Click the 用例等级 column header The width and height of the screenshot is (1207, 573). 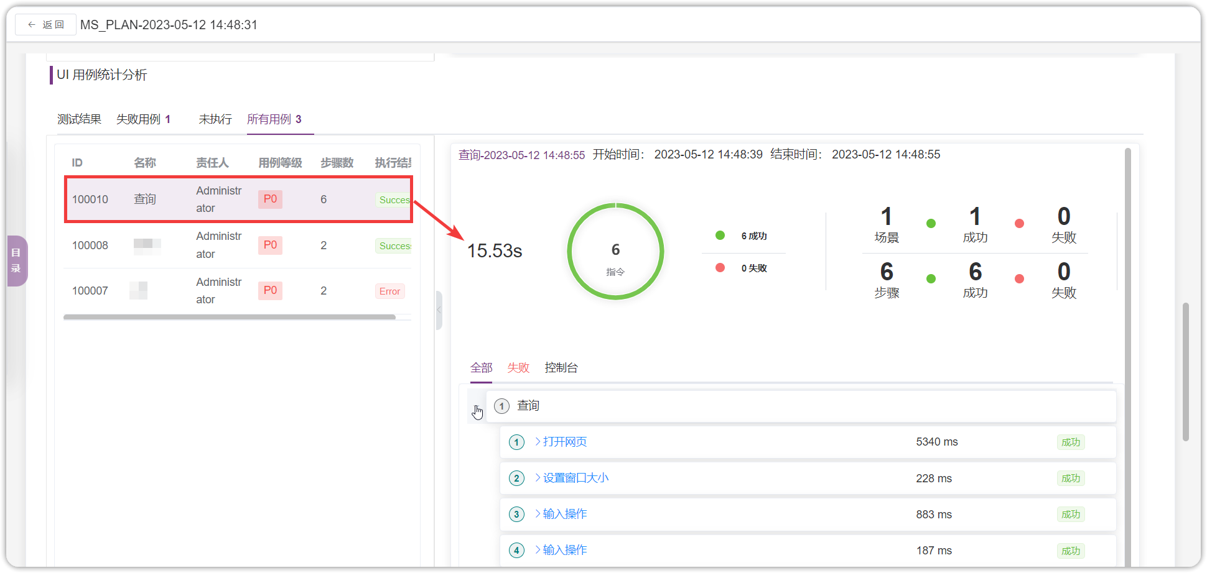coord(281,163)
